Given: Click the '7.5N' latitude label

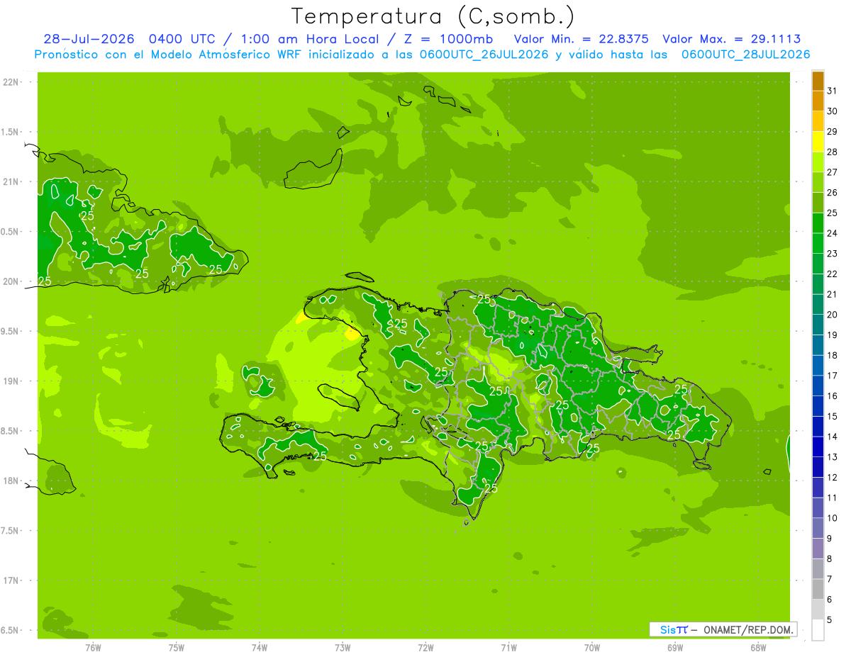Looking at the screenshot, I should (11, 531).
